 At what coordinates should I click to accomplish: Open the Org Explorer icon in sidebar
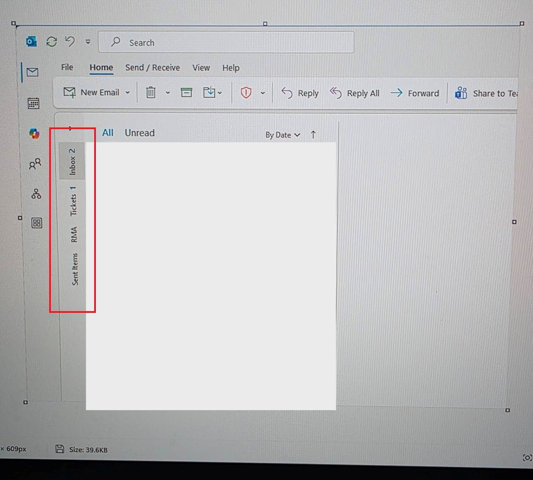pyautogui.click(x=36, y=194)
